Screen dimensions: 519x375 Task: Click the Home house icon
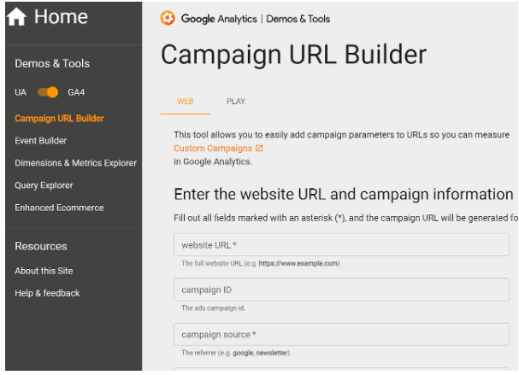(16, 16)
